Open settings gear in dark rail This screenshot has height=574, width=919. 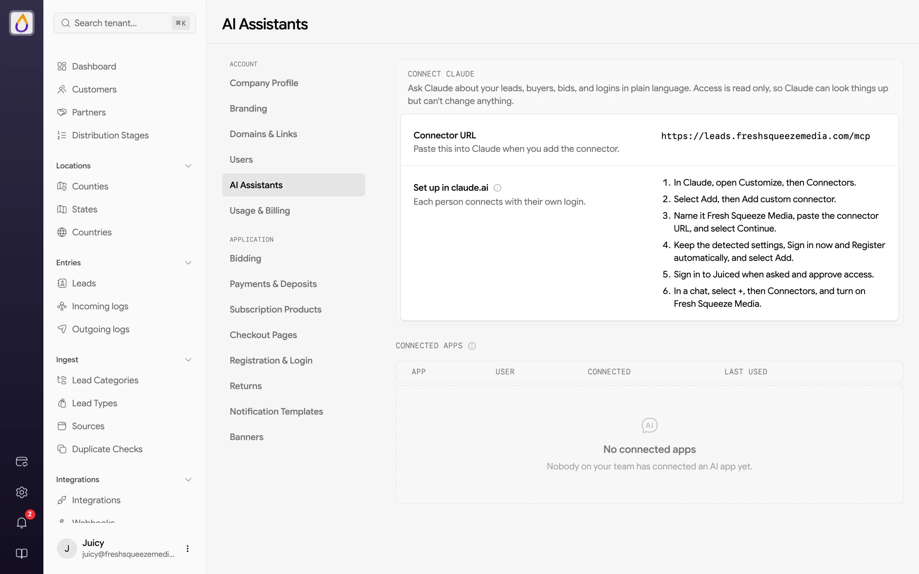pyautogui.click(x=22, y=492)
